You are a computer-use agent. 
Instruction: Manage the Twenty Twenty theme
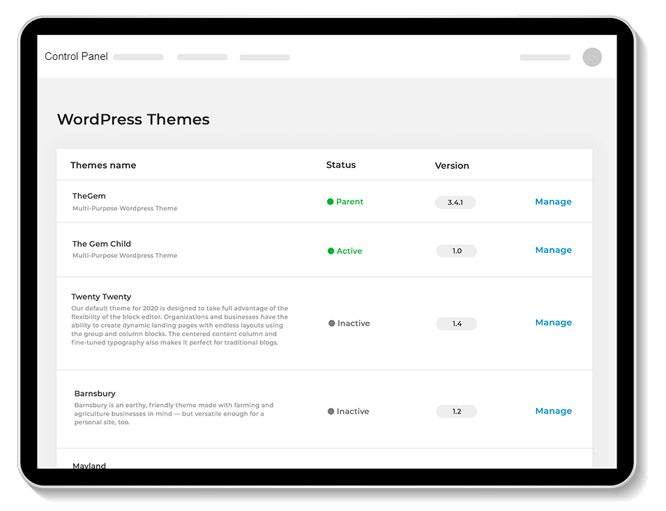coord(554,323)
